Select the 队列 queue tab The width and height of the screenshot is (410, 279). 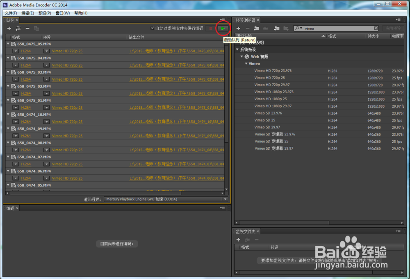tap(10, 20)
